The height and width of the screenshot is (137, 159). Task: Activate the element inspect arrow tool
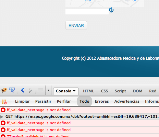pos(12,90)
